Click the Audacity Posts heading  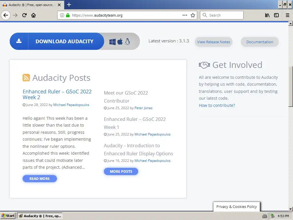click(x=61, y=78)
